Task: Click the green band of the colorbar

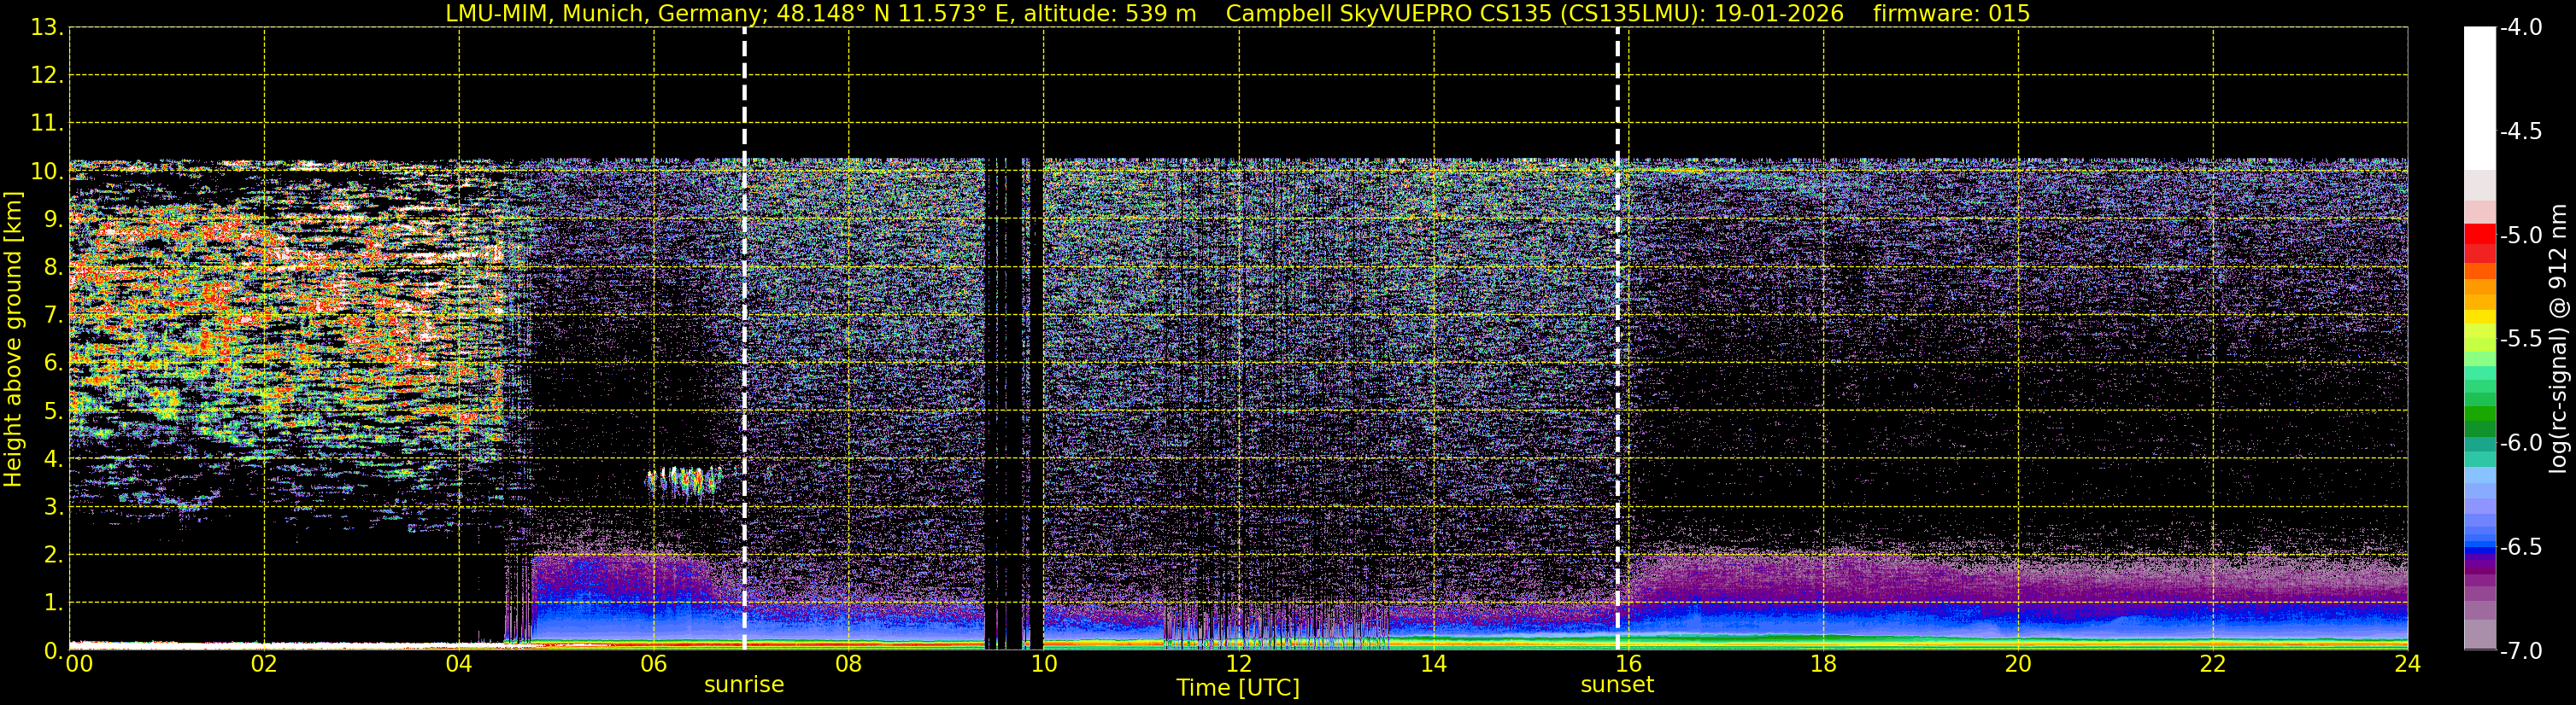Action: click(2479, 411)
